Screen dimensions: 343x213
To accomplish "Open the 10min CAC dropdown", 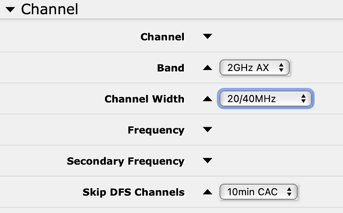I will [258, 192].
